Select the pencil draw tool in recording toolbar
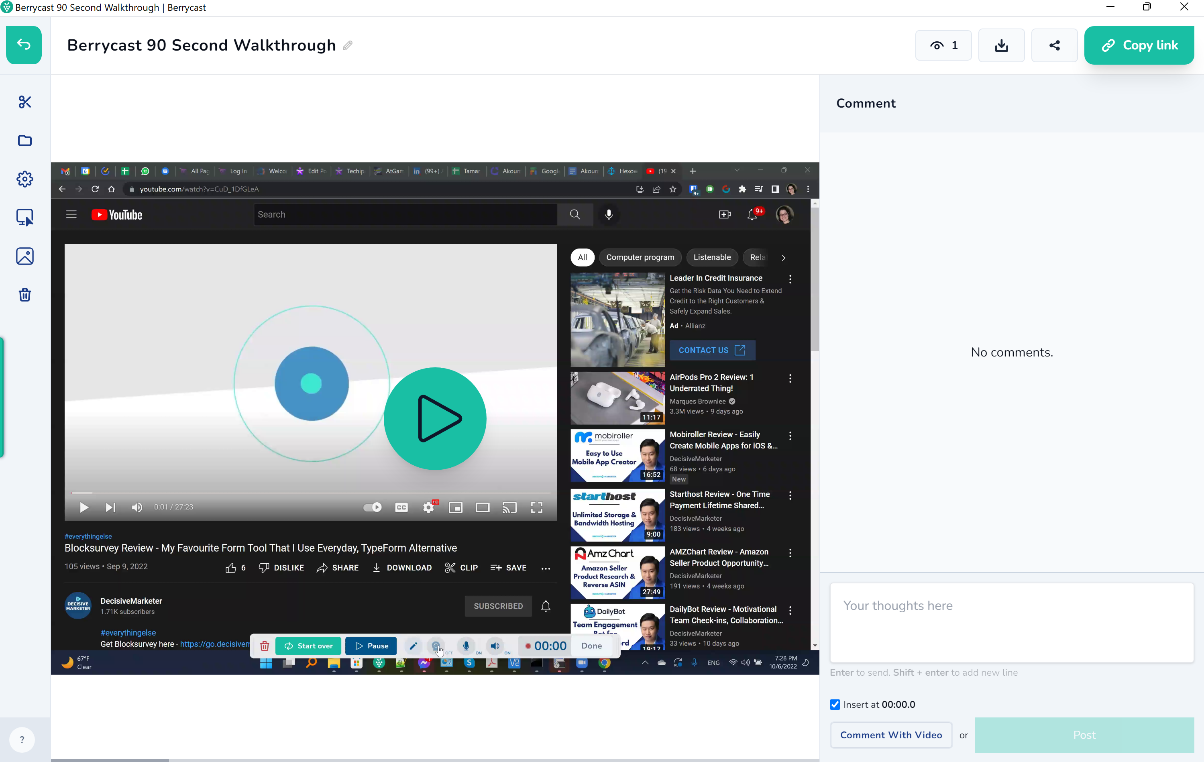Image resolution: width=1204 pixels, height=762 pixels. 413,646
